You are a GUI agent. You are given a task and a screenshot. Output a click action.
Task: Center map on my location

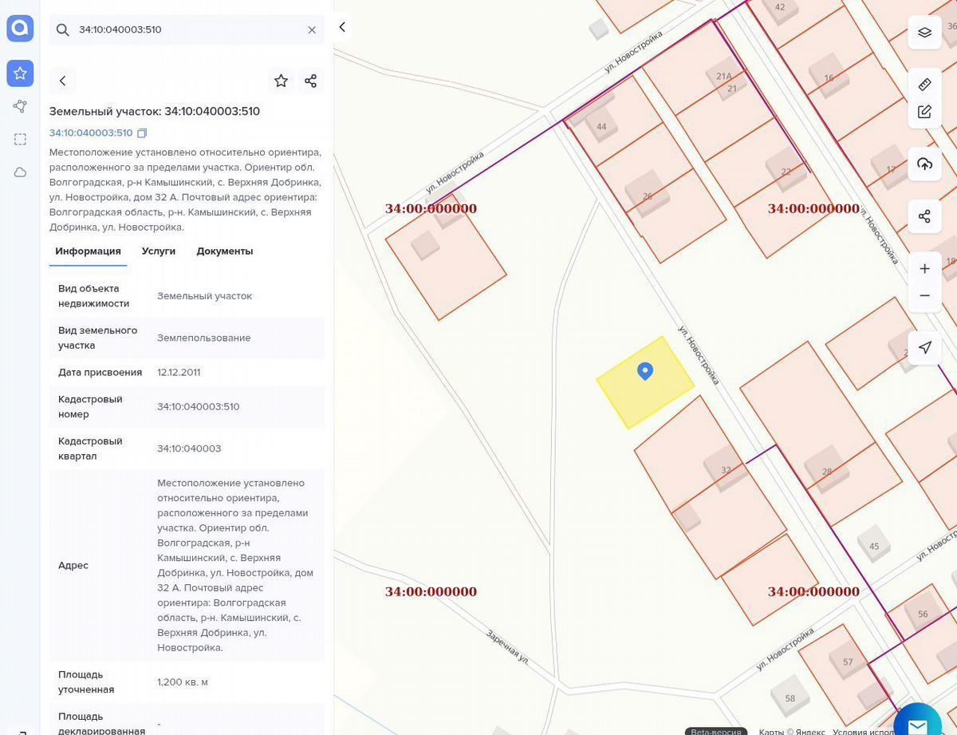click(x=924, y=348)
